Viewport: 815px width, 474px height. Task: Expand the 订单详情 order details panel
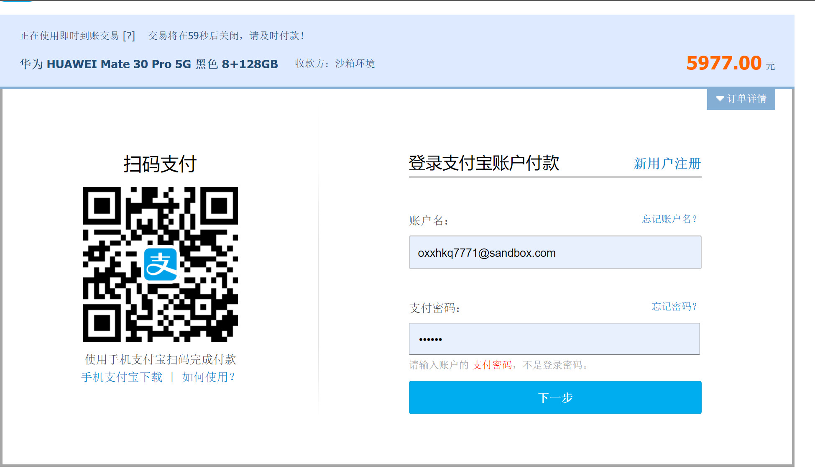pos(746,99)
